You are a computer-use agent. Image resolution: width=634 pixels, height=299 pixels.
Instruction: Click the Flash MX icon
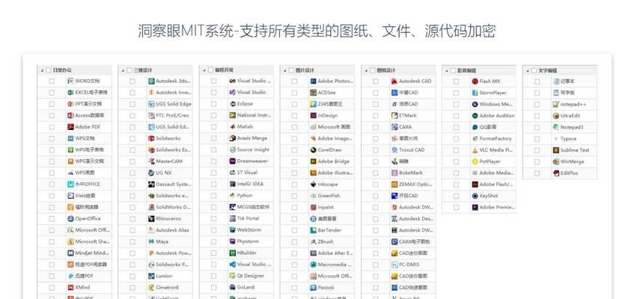tap(475, 81)
